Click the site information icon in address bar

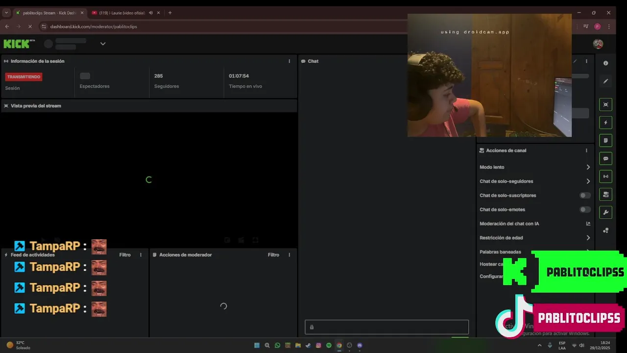click(x=43, y=26)
